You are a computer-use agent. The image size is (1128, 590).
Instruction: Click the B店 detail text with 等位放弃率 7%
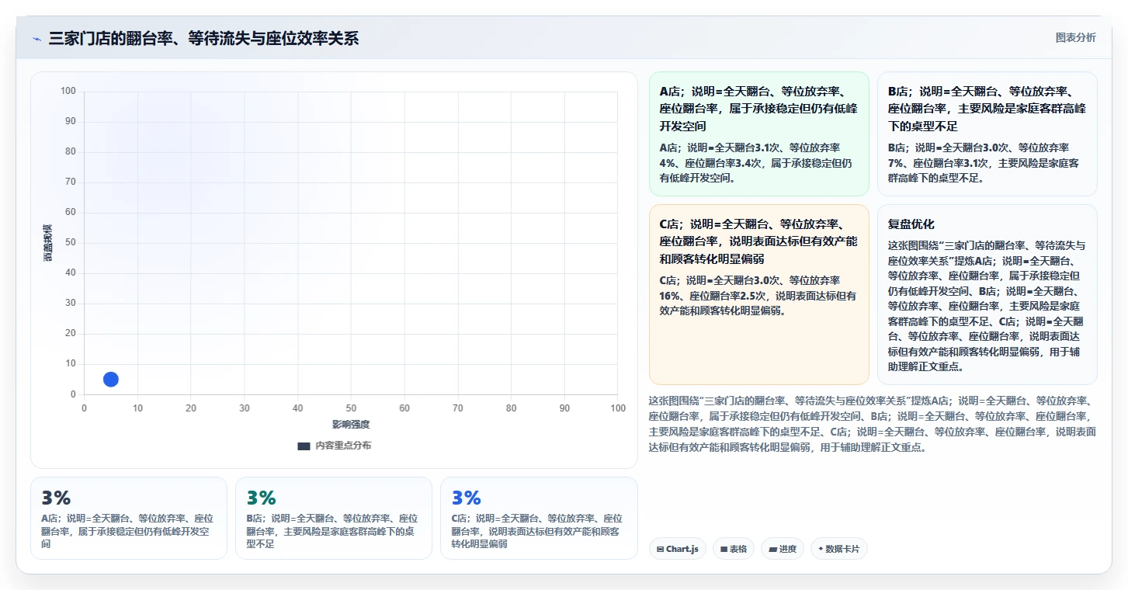click(984, 162)
